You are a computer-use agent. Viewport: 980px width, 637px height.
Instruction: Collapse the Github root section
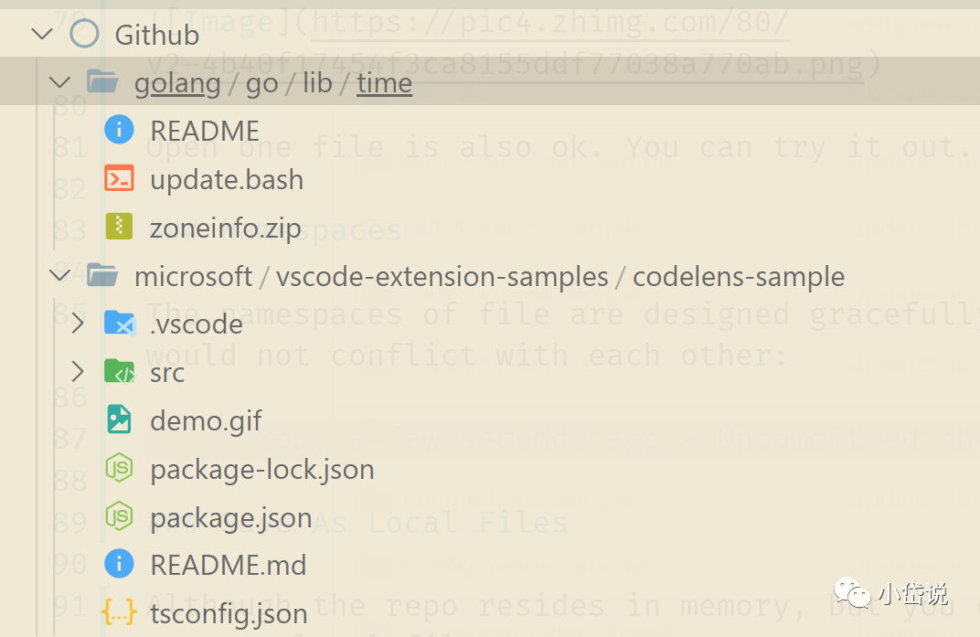(x=42, y=34)
